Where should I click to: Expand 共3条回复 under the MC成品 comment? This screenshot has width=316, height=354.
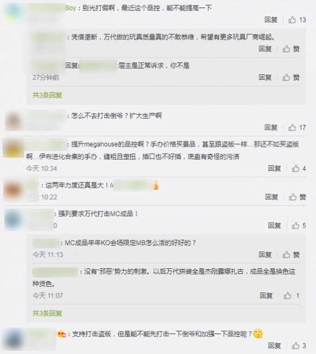tap(47, 313)
